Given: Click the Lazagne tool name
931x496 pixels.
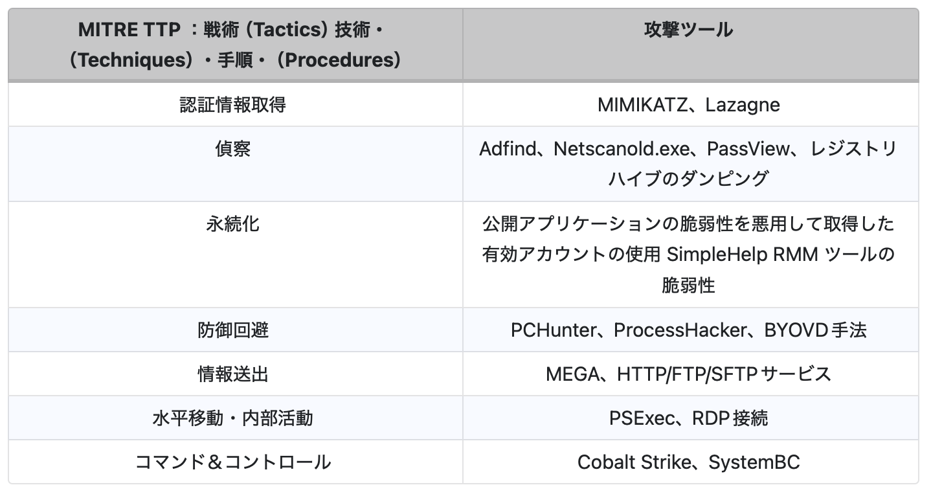Looking at the screenshot, I should click(743, 105).
